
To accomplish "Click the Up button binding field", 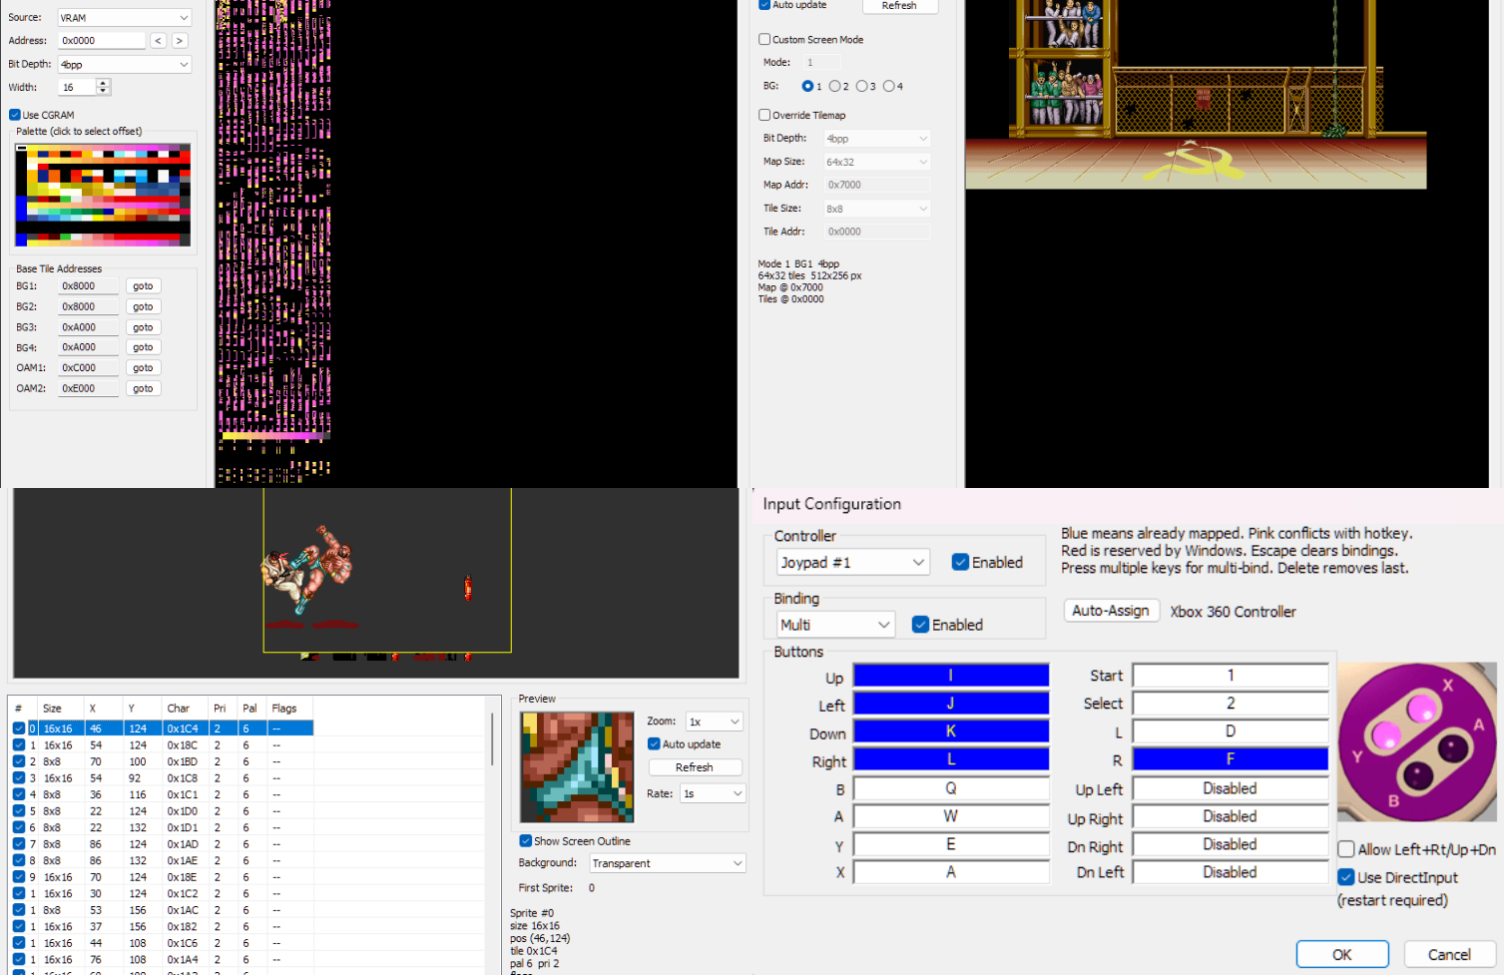I will tap(950, 676).
